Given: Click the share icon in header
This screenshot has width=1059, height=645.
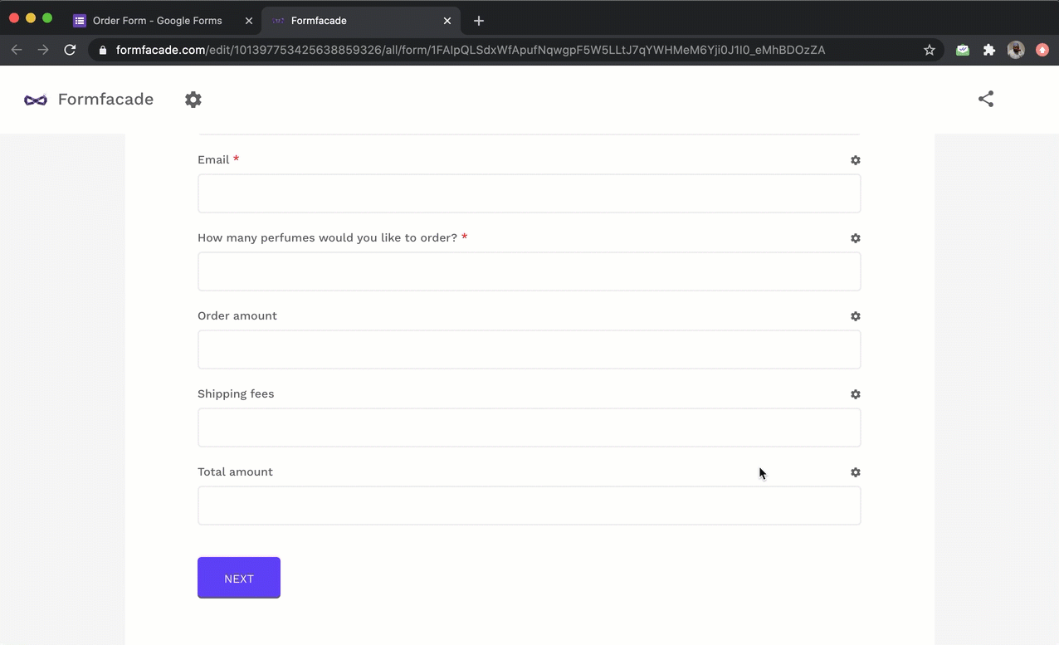Looking at the screenshot, I should (x=985, y=100).
